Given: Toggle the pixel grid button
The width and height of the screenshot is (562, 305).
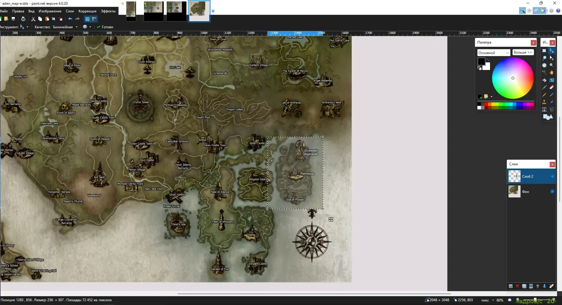Looking at the screenshot, I should 87,19.
